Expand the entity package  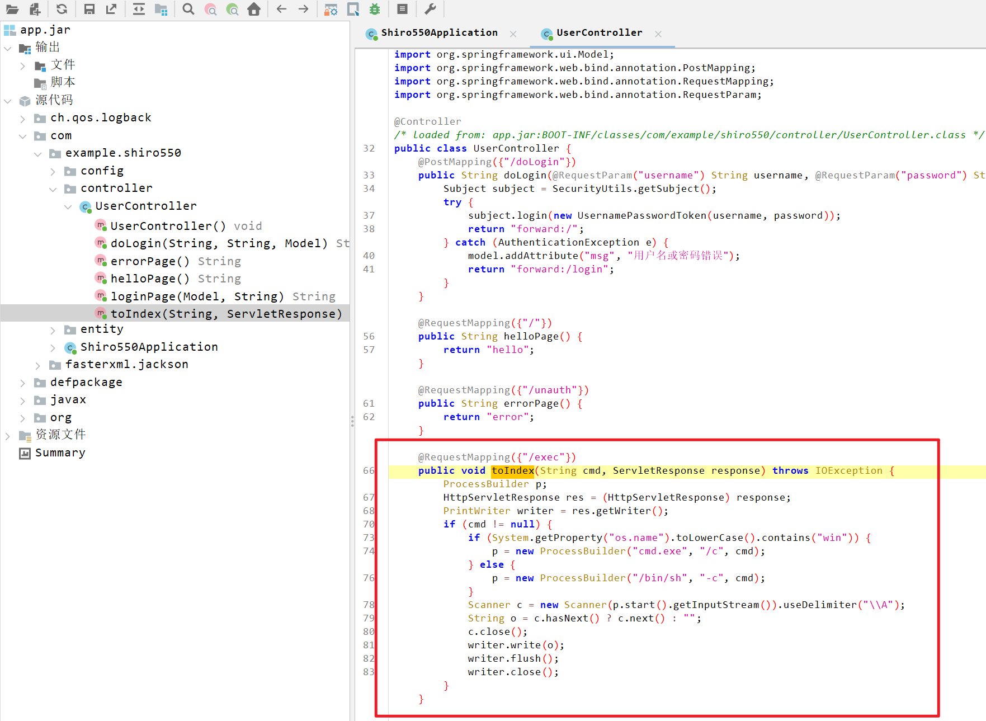pos(53,330)
